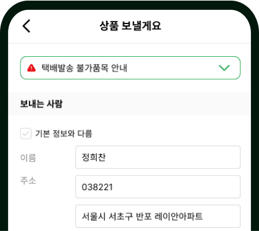Click the red warning triangle icon
259x231 pixels.
(31, 68)
